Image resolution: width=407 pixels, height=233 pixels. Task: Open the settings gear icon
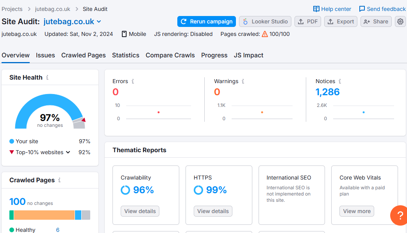pos(400,21)
